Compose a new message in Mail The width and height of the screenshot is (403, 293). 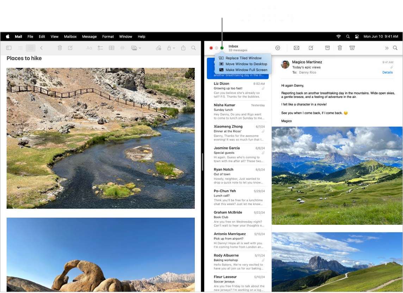click(311, 48)
